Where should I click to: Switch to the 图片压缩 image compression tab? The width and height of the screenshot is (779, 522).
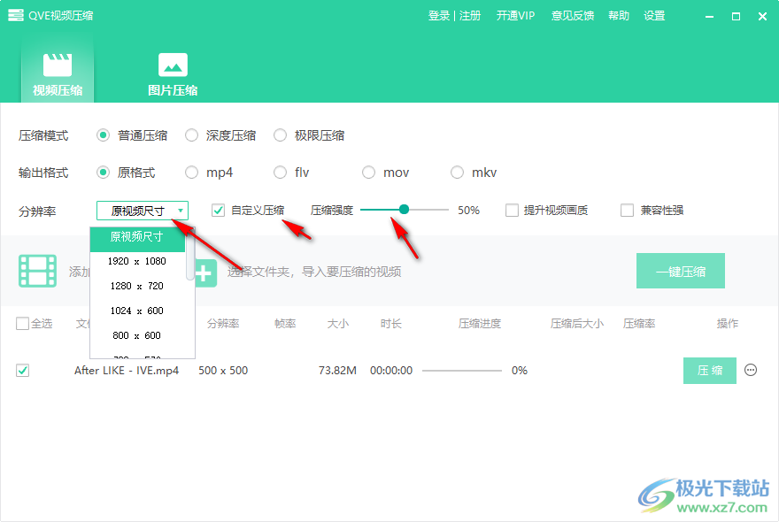coord(173,73)
